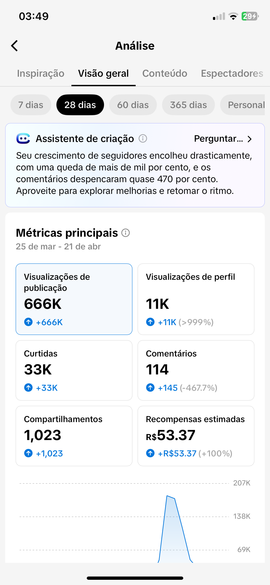Open info icon beside Assistente de criação

coord(143,139)
